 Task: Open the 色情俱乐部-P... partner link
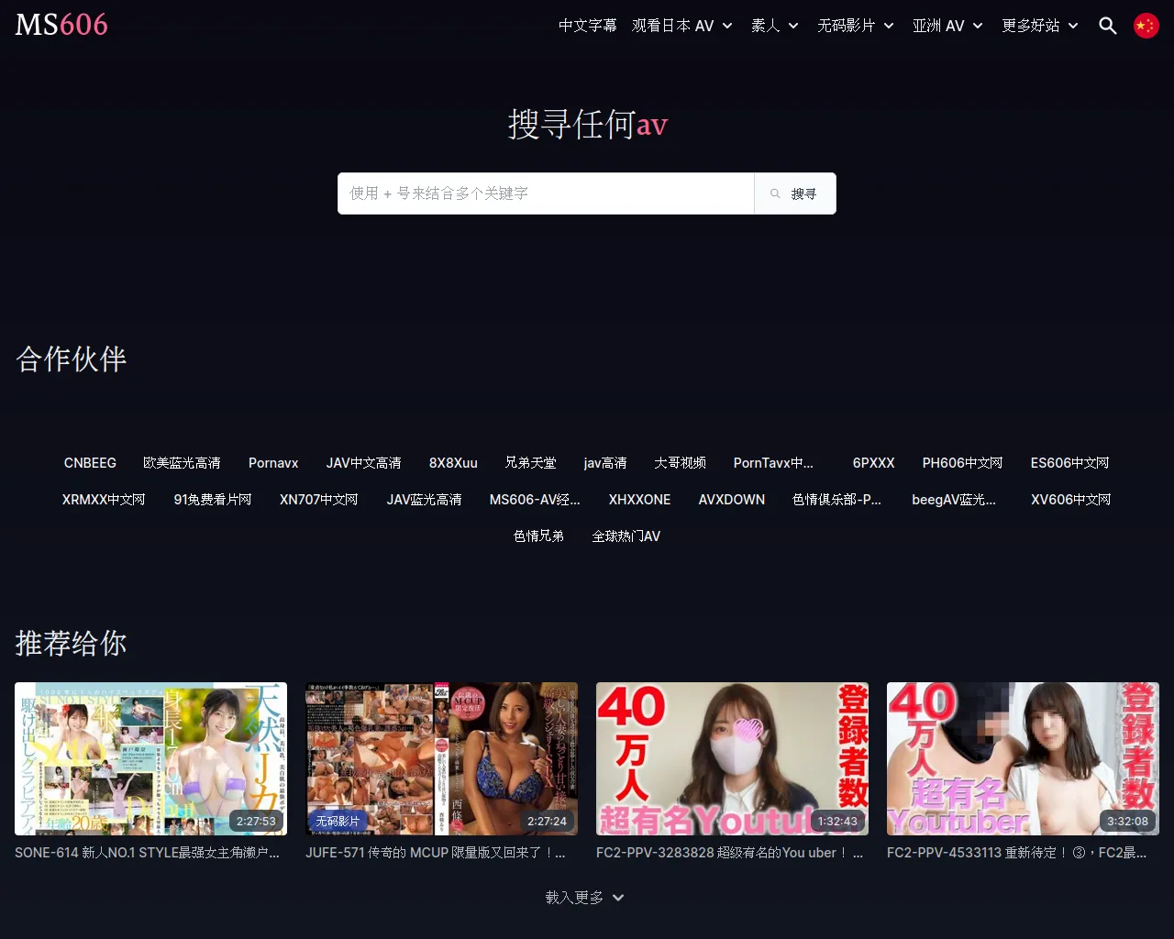tap(836, 500)
